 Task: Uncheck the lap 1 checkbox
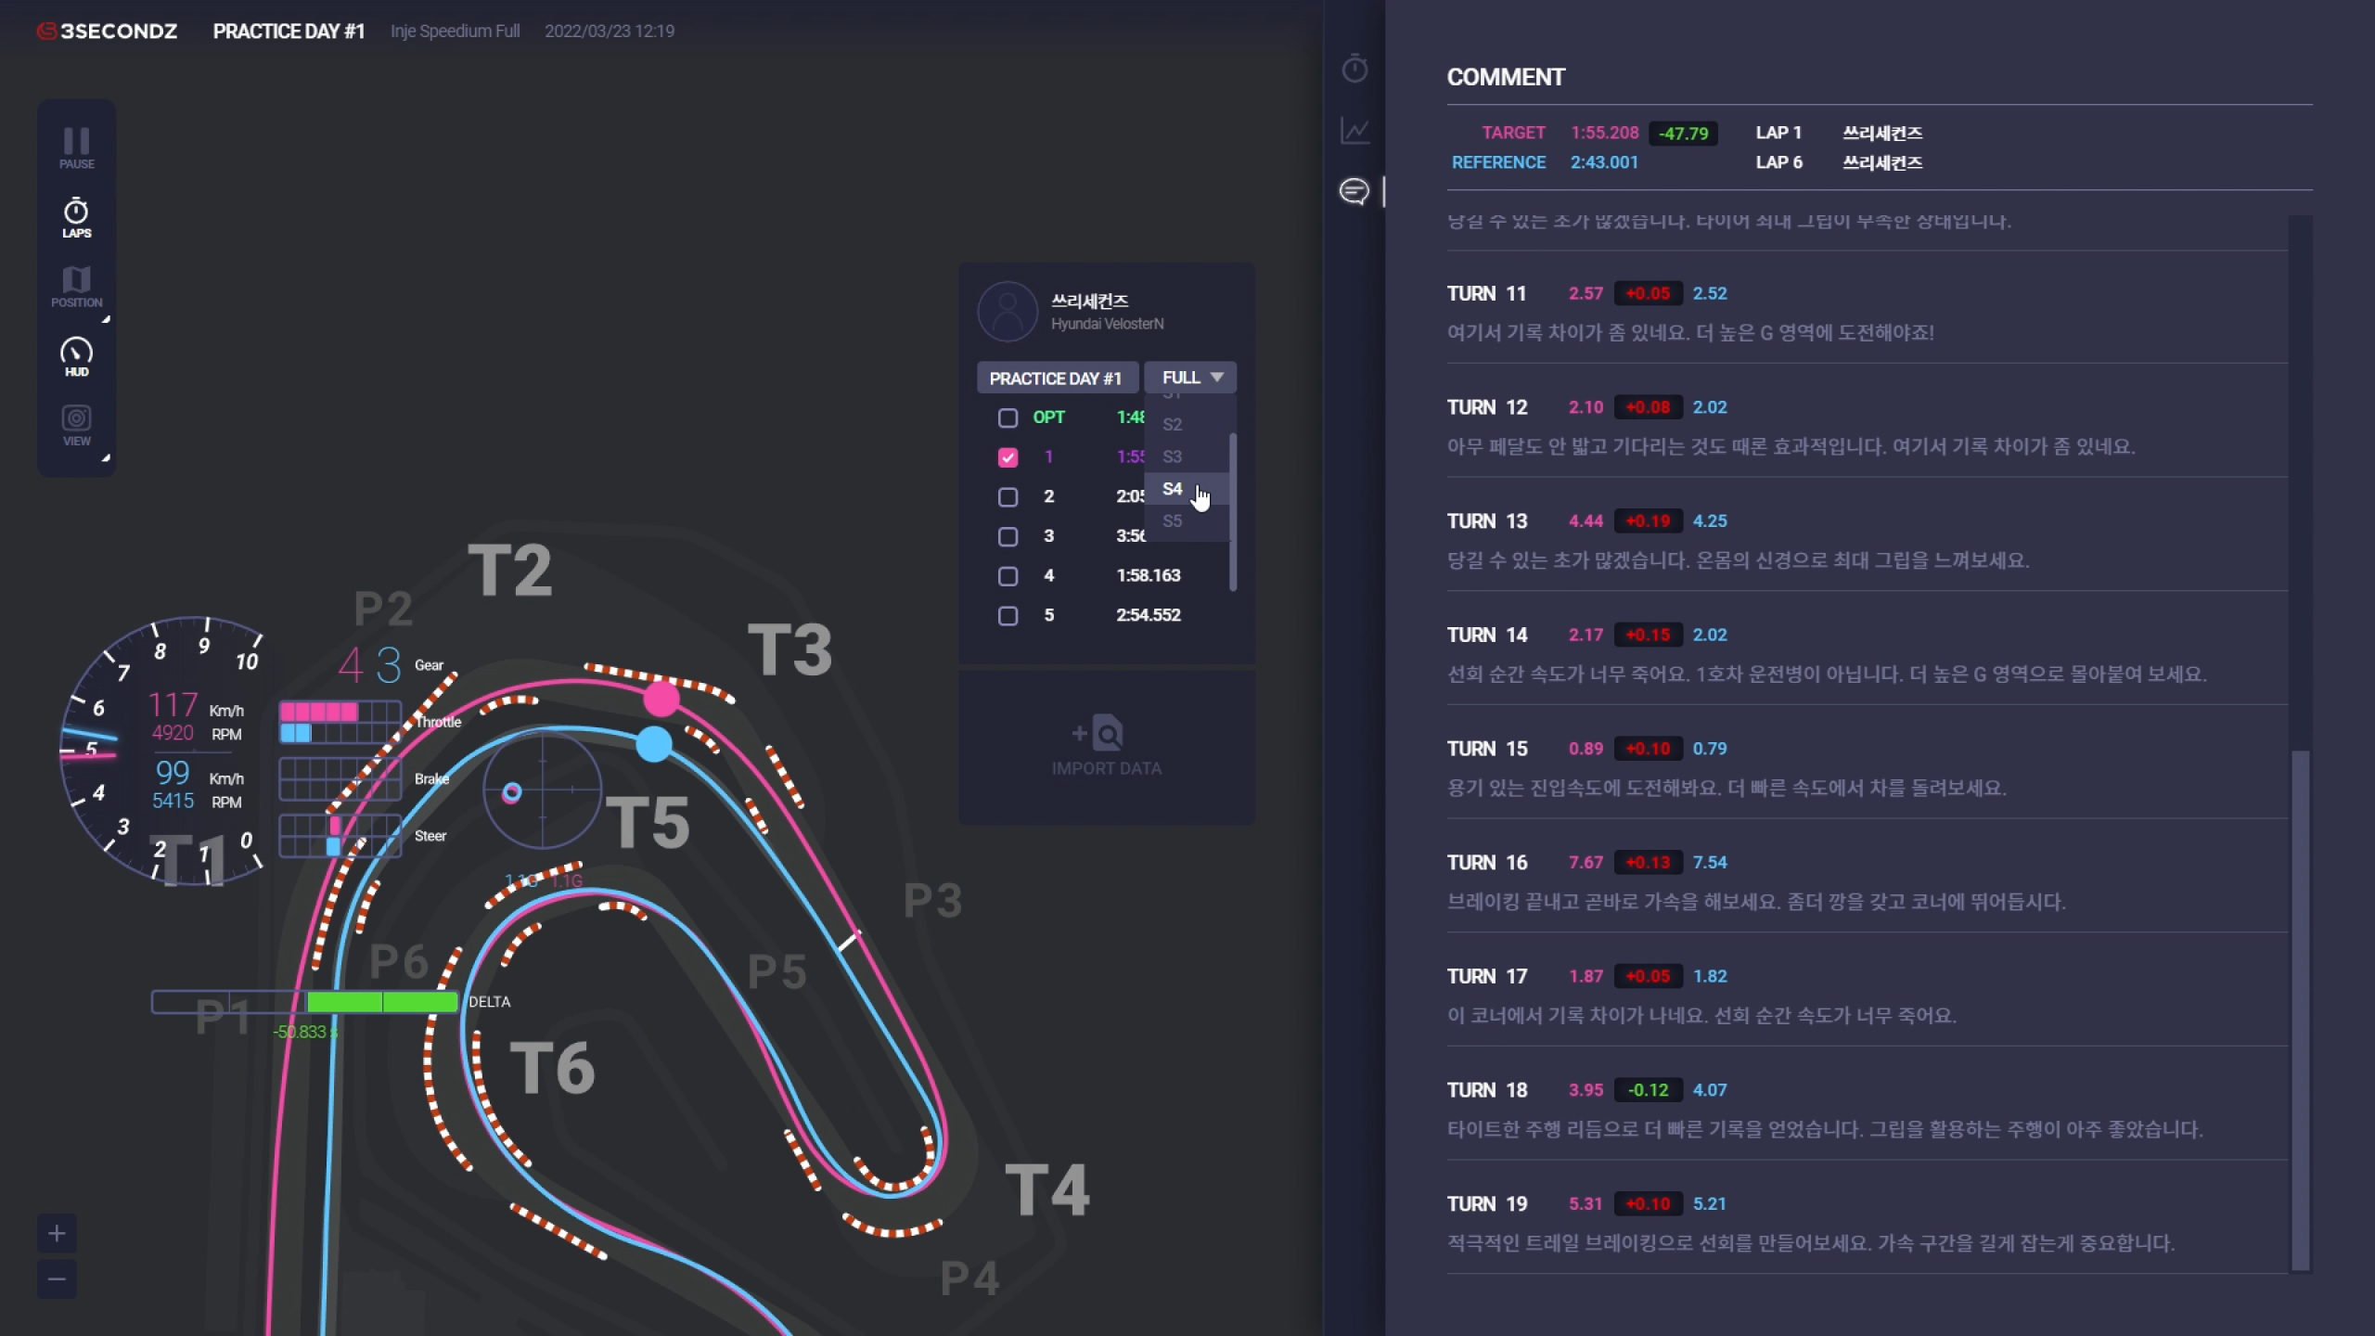tap(1008, 457)
